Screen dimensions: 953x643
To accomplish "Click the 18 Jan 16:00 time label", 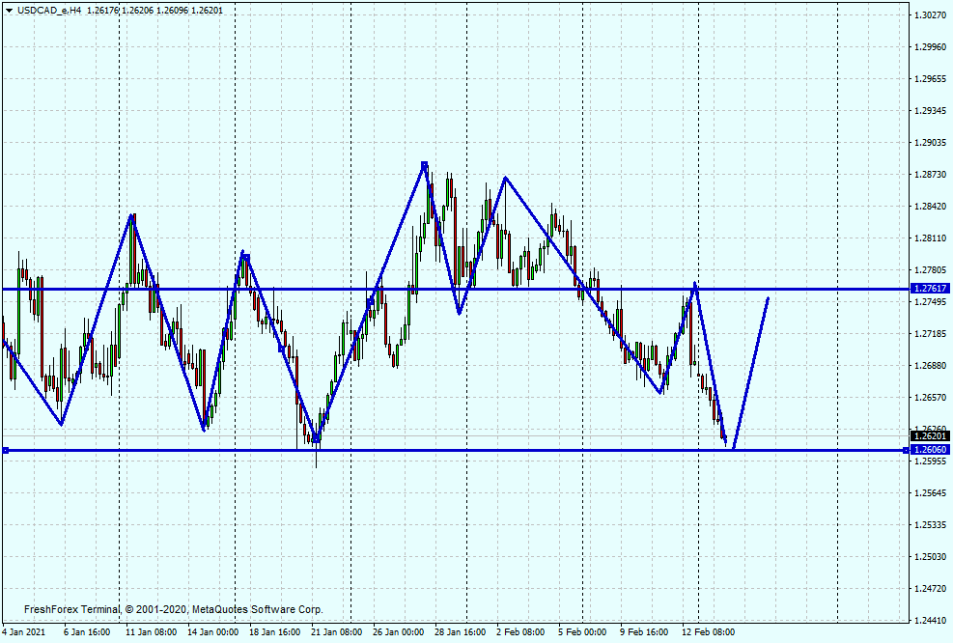I will tap(275, 632).
